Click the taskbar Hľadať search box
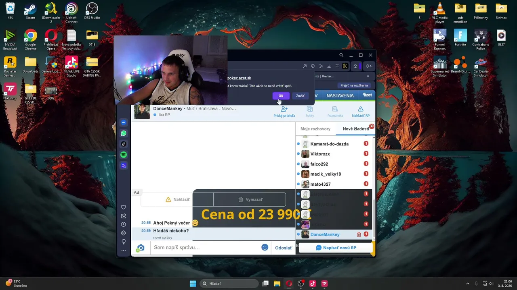The width and height of the screenshot is (517, 290). [229, 284]
